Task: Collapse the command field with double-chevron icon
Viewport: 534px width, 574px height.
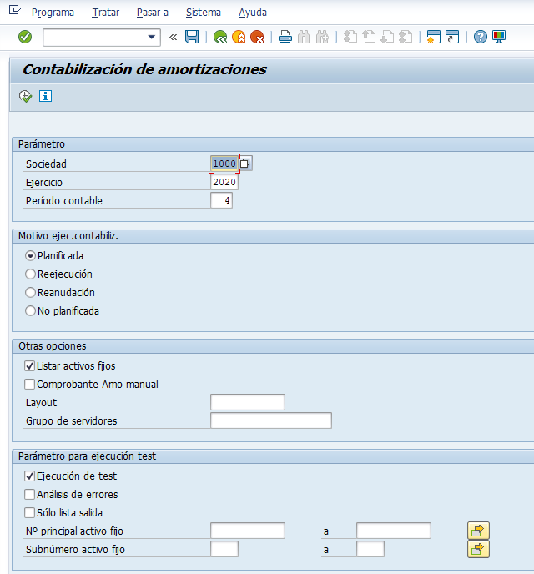Action: click(173, 37)
